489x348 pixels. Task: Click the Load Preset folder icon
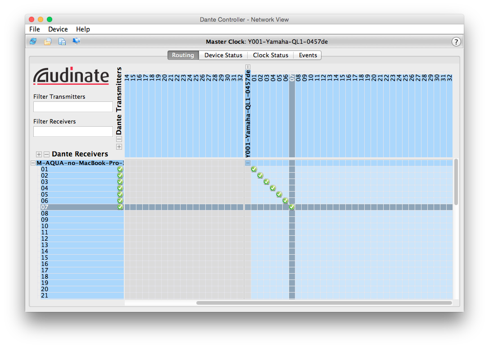coord(47,41)
